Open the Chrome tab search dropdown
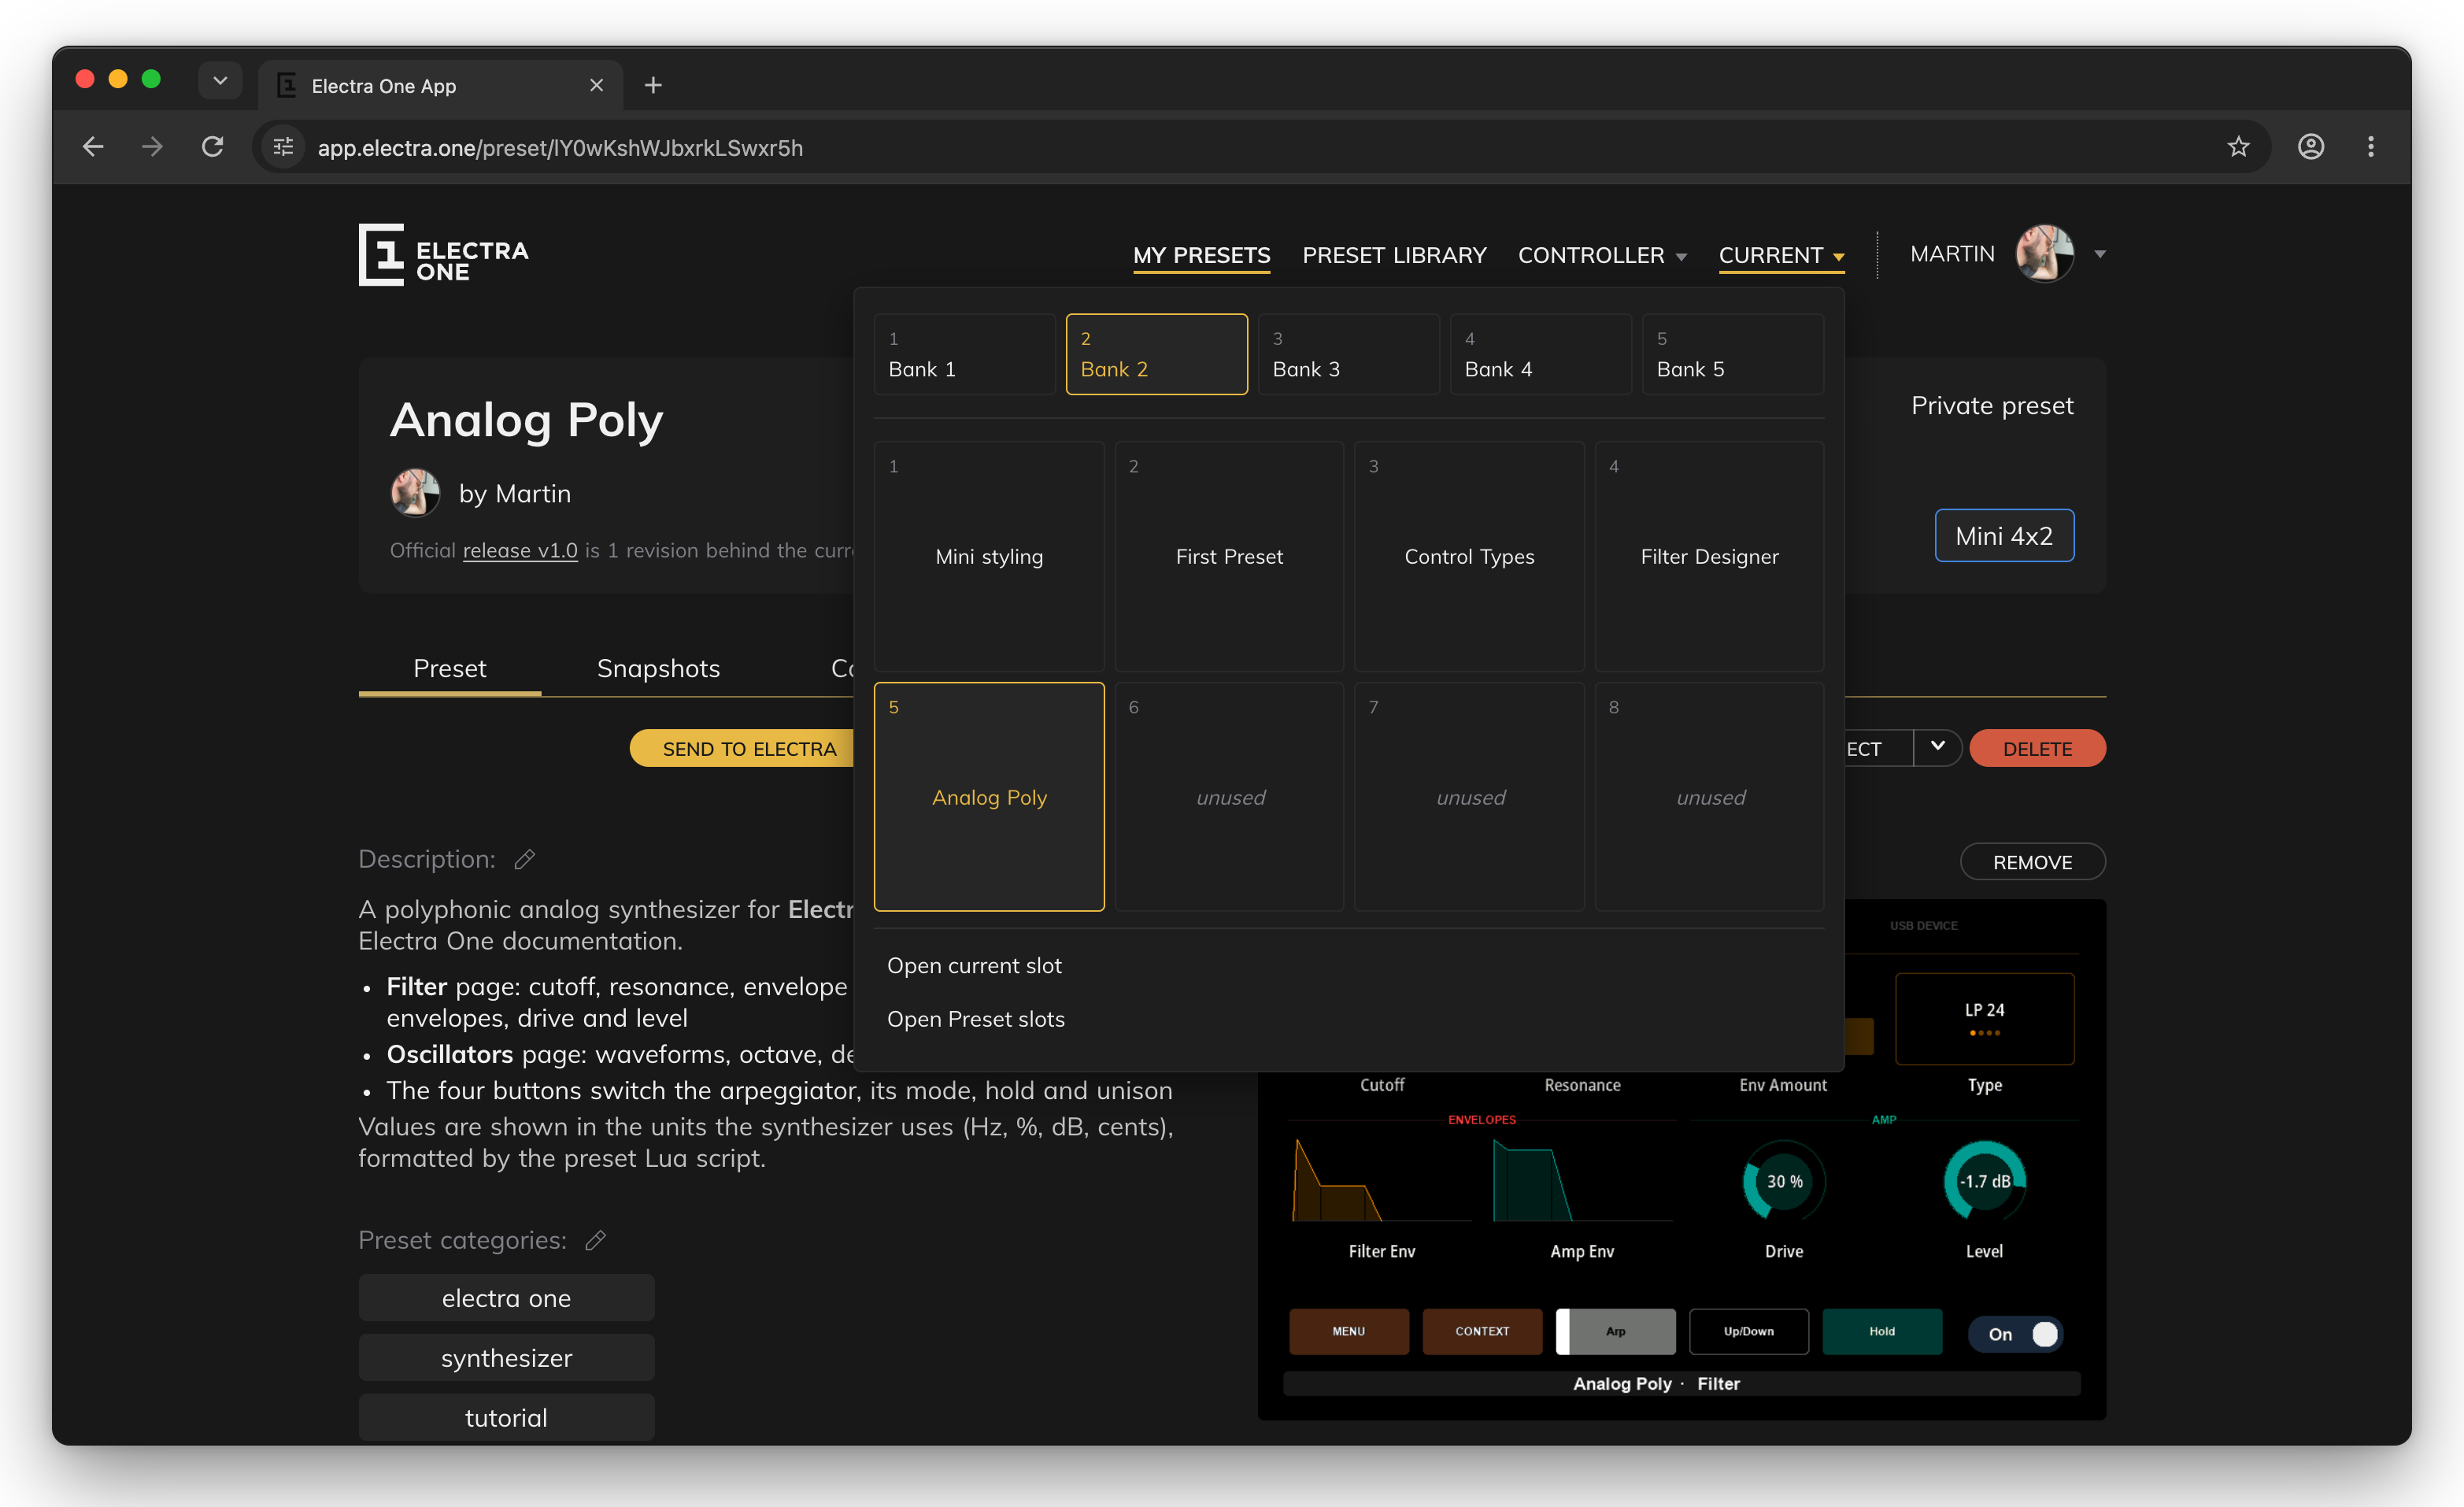Viewport: 2464px width, 1507px height. (220, 80)
